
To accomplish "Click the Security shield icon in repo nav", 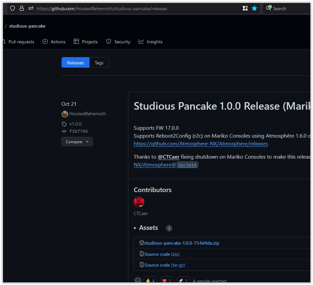I will click(x=109, y=41).
